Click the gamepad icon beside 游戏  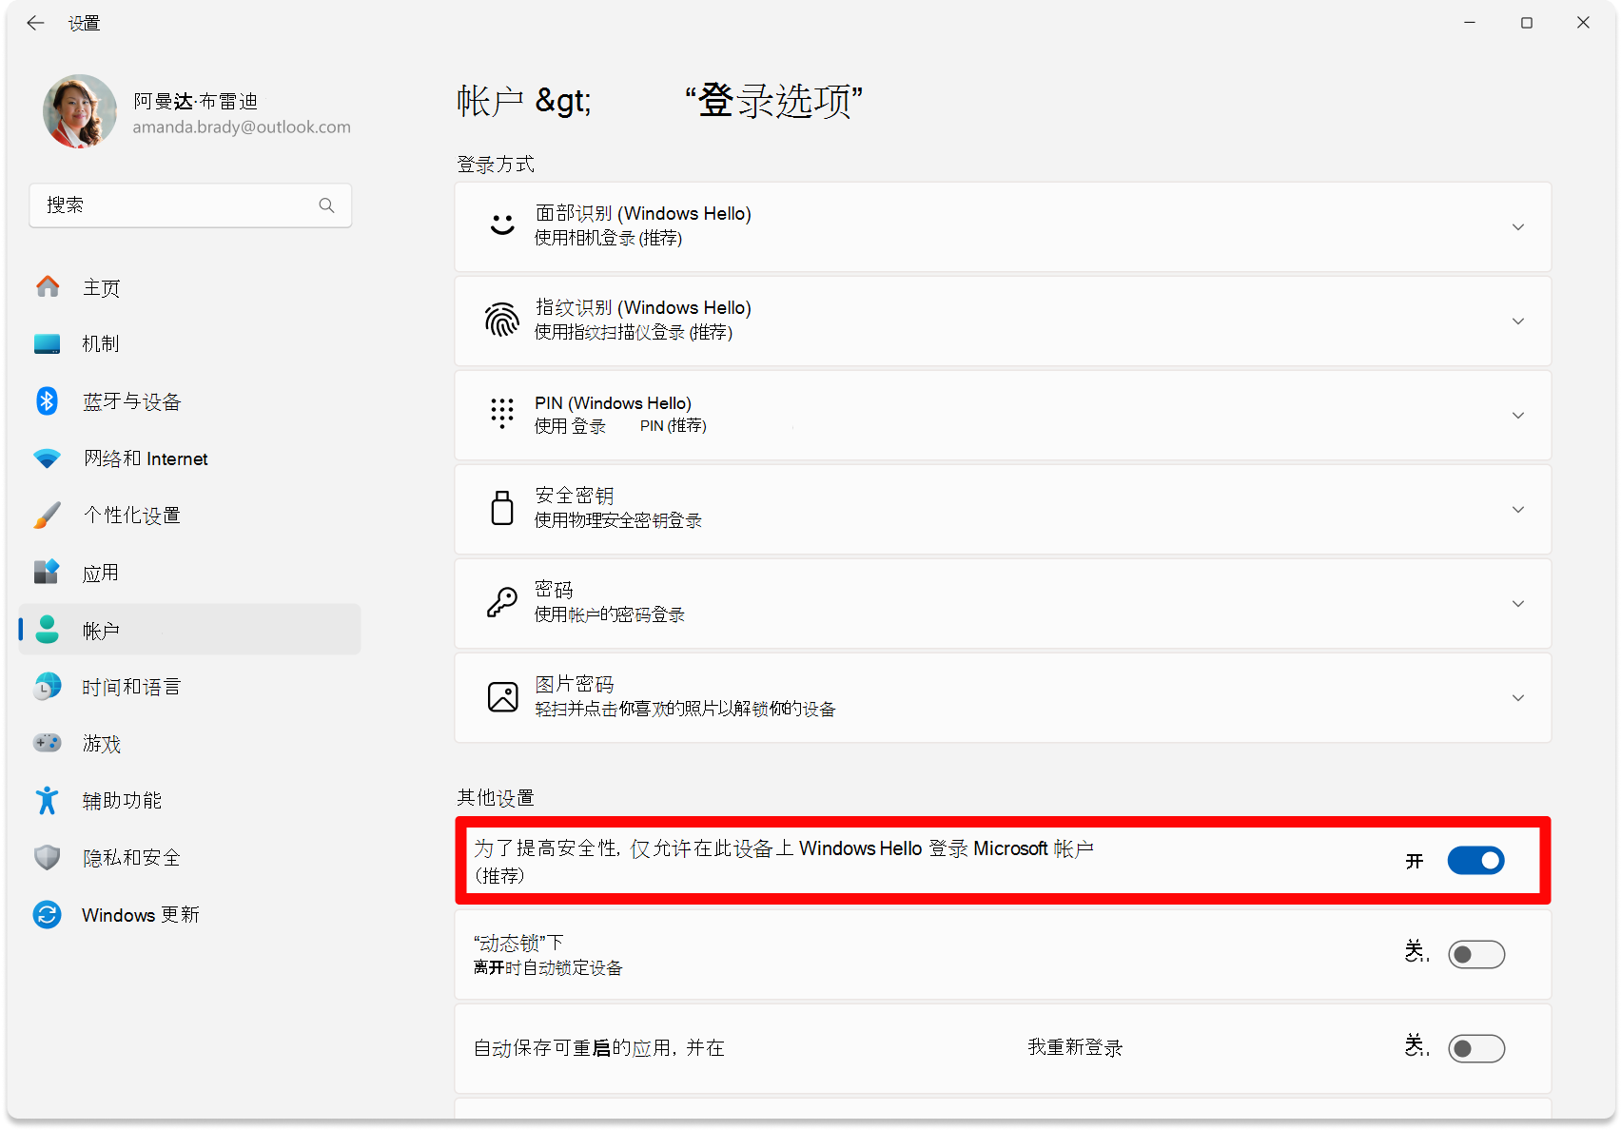[x=47, y=743]
